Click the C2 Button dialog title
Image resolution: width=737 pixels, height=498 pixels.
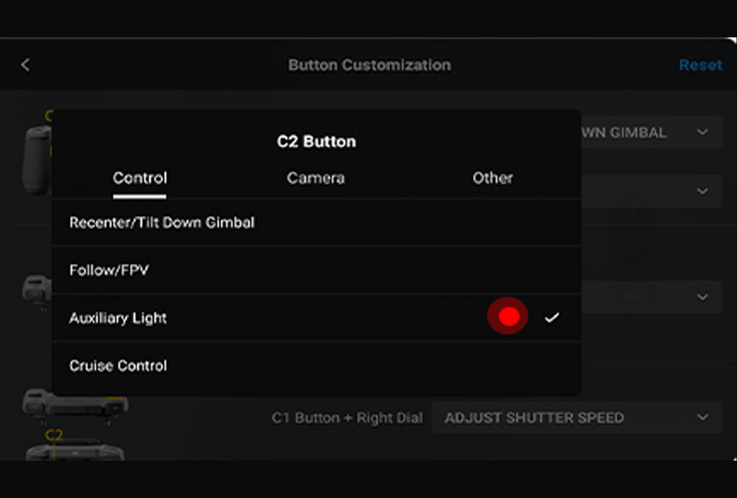coord(316,141)
